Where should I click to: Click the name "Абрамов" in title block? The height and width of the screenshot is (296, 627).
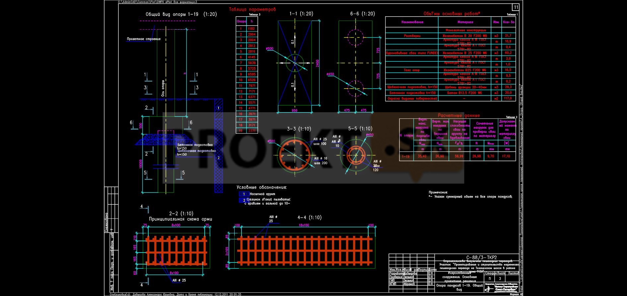click(x=409, y=284)
